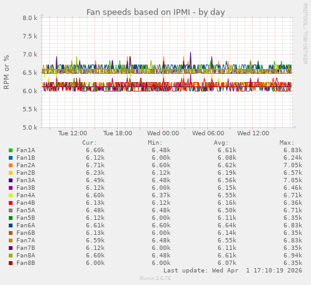Click Fan6A average value 6.64k
This screenshot has height=285, width=311.
[x=227, y=225]
